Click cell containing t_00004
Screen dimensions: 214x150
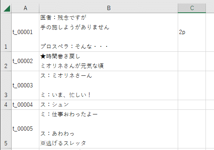click(25, 105)
